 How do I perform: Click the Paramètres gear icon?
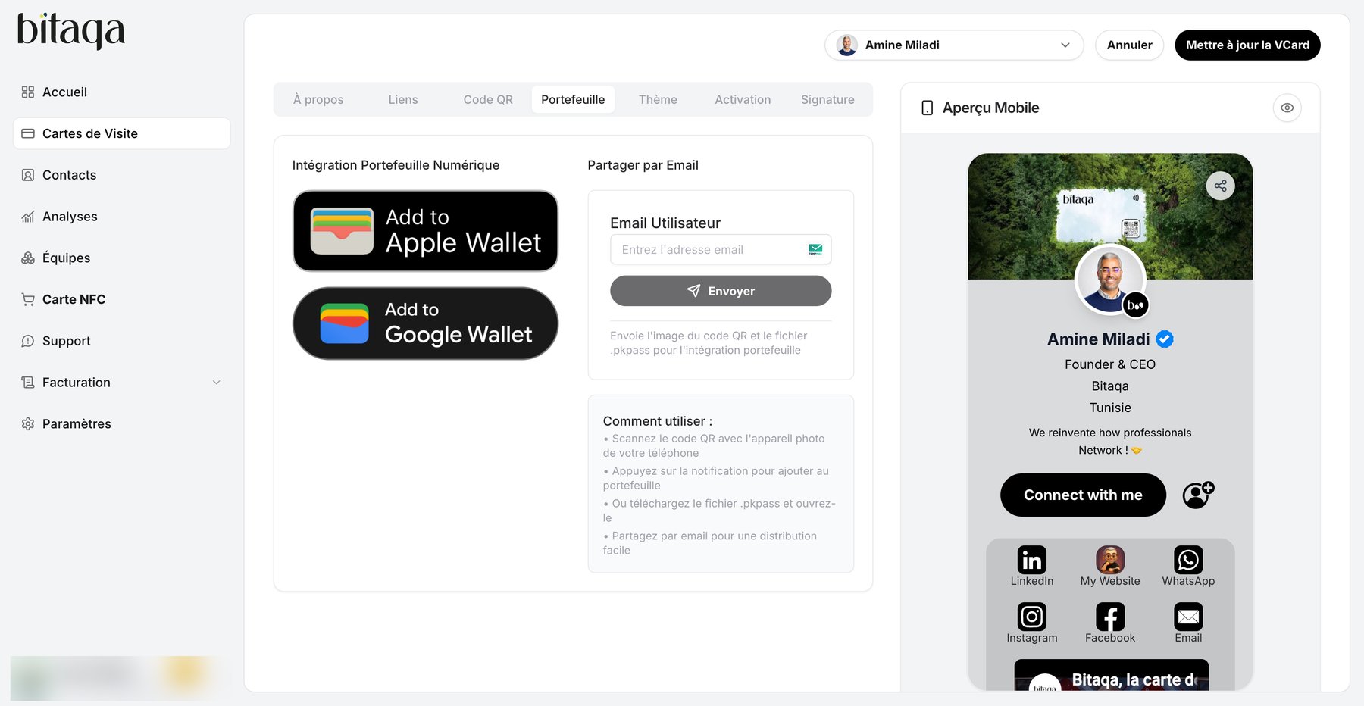click(28, 423)
